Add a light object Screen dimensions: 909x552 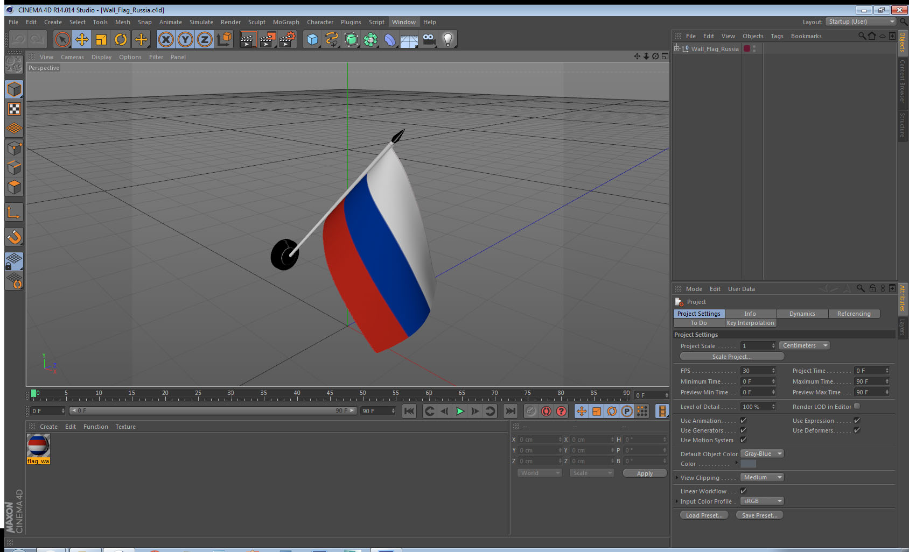point(448,39)
